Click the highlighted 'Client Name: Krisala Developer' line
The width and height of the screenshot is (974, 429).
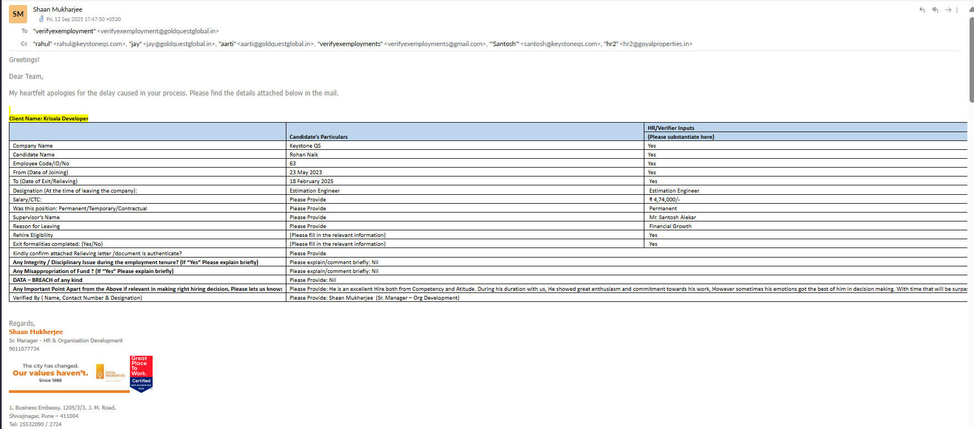[49, 118]
